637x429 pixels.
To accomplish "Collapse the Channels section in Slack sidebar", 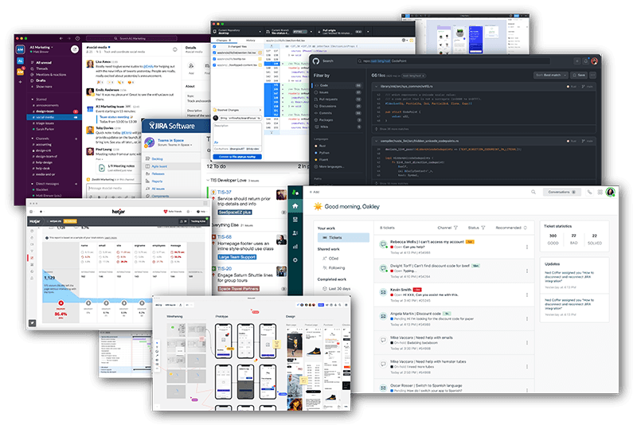I will point(33,138).
